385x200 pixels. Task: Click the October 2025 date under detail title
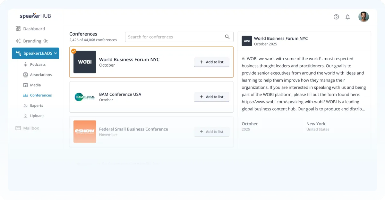pos(265,44)
